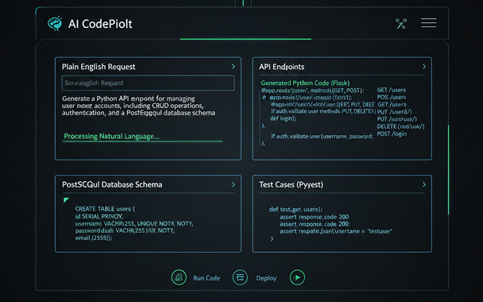This screenshot has width=483, height=302.
Task: Click the CREATE TABLE users line
Action: (x=105, y=209)
